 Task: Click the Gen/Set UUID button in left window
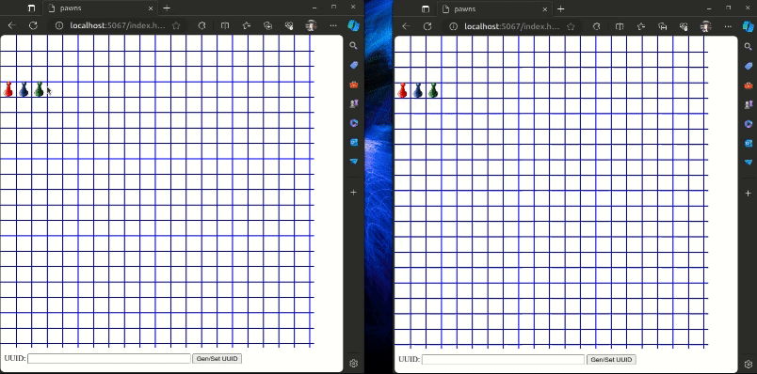coord(217,359)
